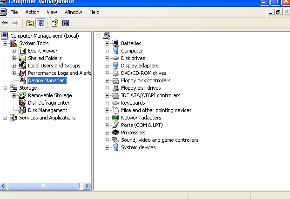The height and width of the screenshot is (199, 290).
Task: Click the Back arrow toolbar icon
Action: (5, 23)
